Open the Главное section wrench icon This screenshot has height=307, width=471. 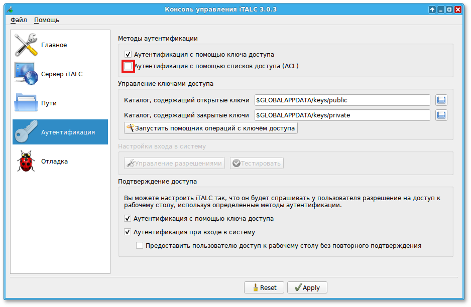pos(26,45)
